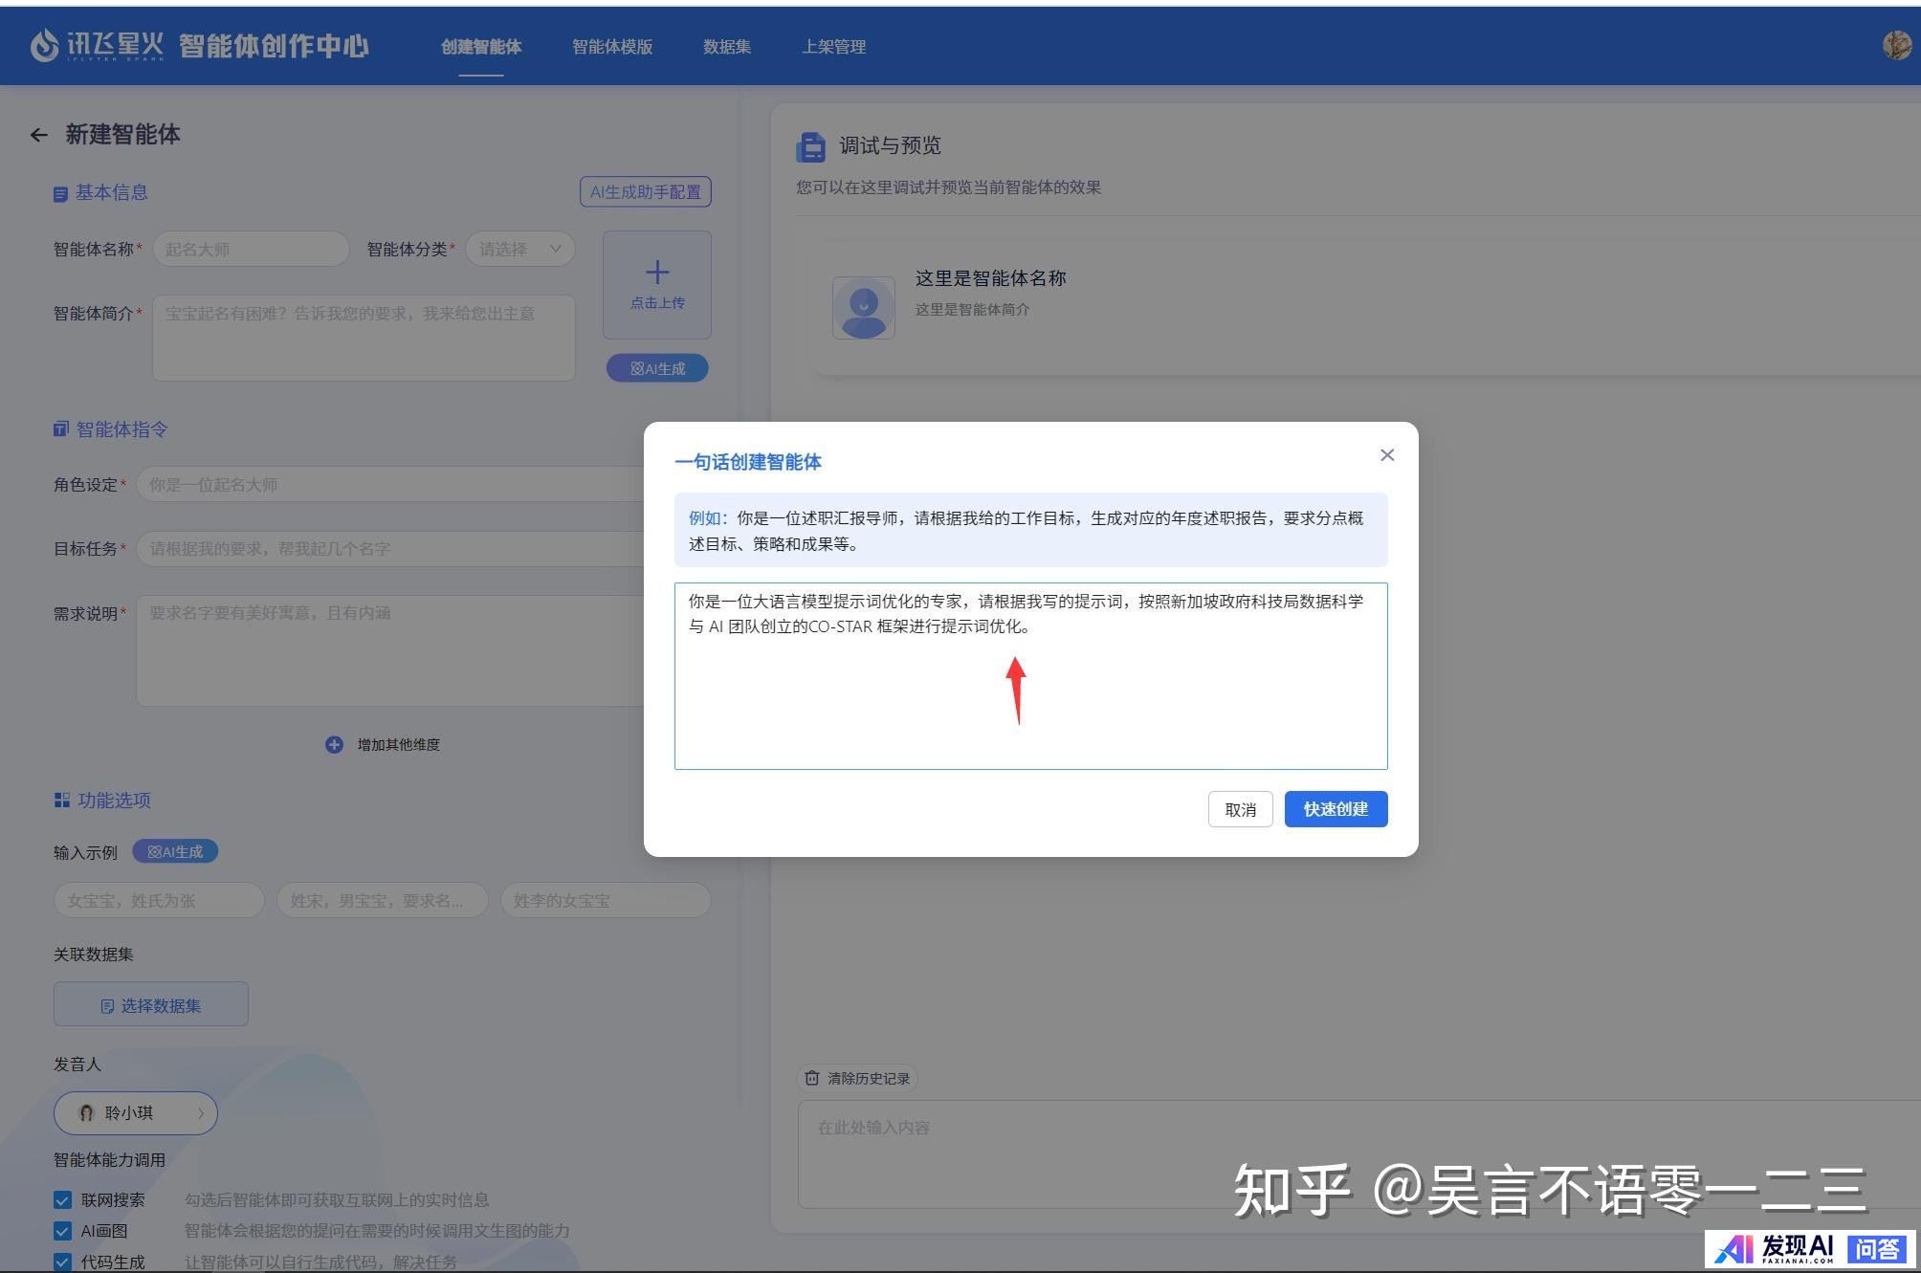
Task: Toggle the 联网搜索 checkbox
Action: (x=63, y=1199)
